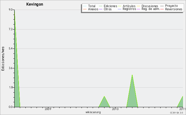Click the peak of the tallest 2010 spike
Screen dimensions: 186x115
pyautogui.click(x=132, y=75)
